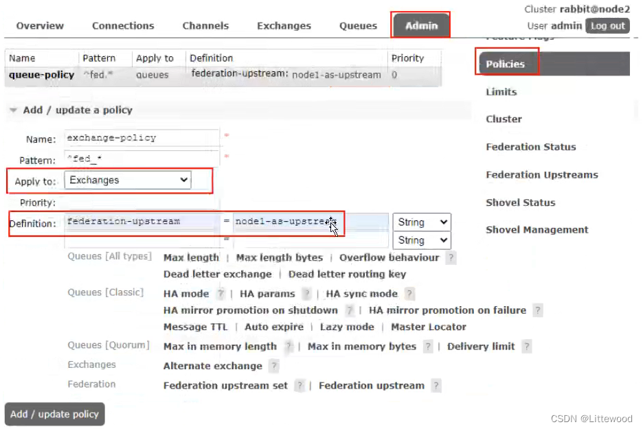Screen dimensions: 643x429
Task: Click the empty second definition value field
Action: point(311,240)
